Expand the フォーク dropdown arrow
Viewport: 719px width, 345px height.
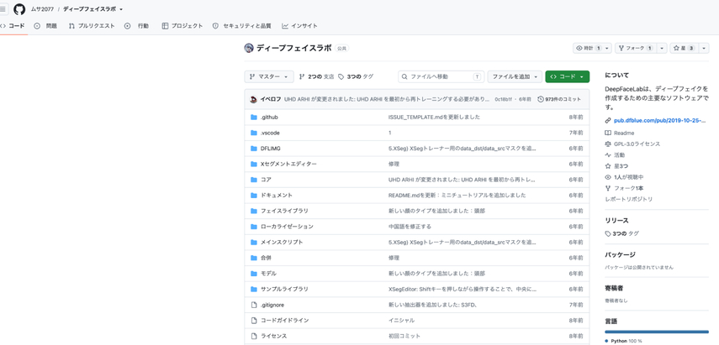pyautogui.click(x=662, y=48)
